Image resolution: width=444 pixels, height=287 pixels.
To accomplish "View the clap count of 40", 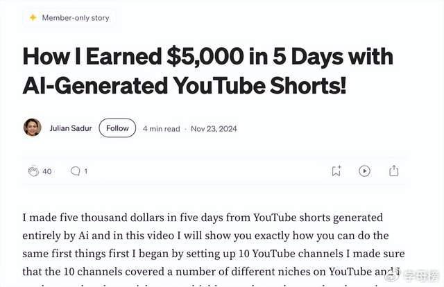I will (47, 171).
